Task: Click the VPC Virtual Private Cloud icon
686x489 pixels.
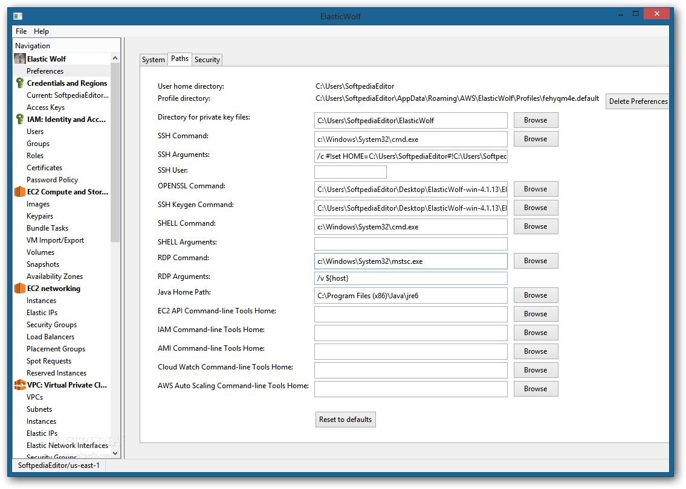Action: [20, 385]
